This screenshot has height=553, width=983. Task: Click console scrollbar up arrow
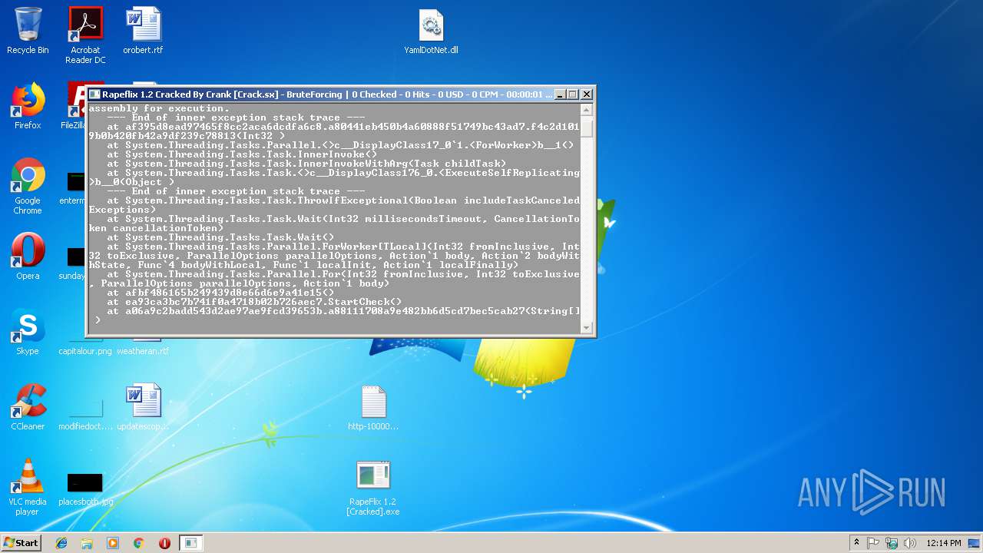point(587,109)
